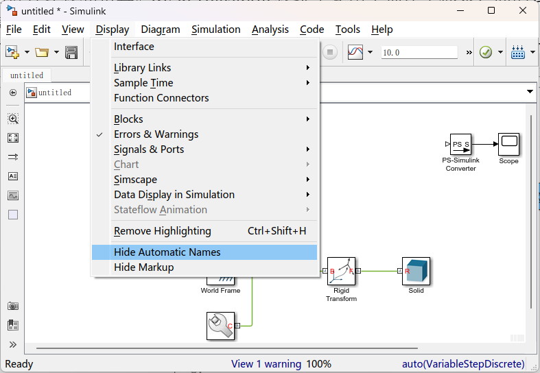This screenshot has height=373, width=540.
Task: Click the Open folder toolbar icon
Action: (x=42, y=53)
